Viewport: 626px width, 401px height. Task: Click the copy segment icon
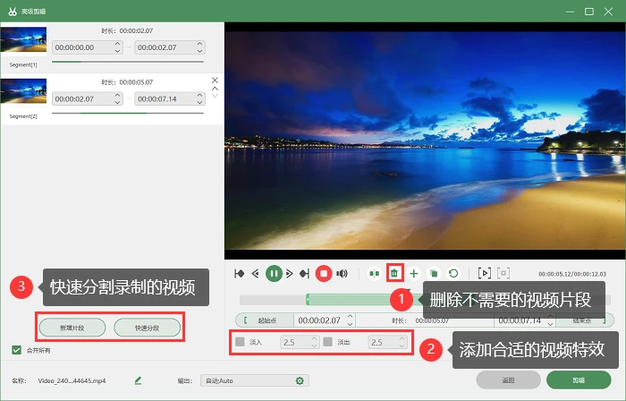[434, 274]
